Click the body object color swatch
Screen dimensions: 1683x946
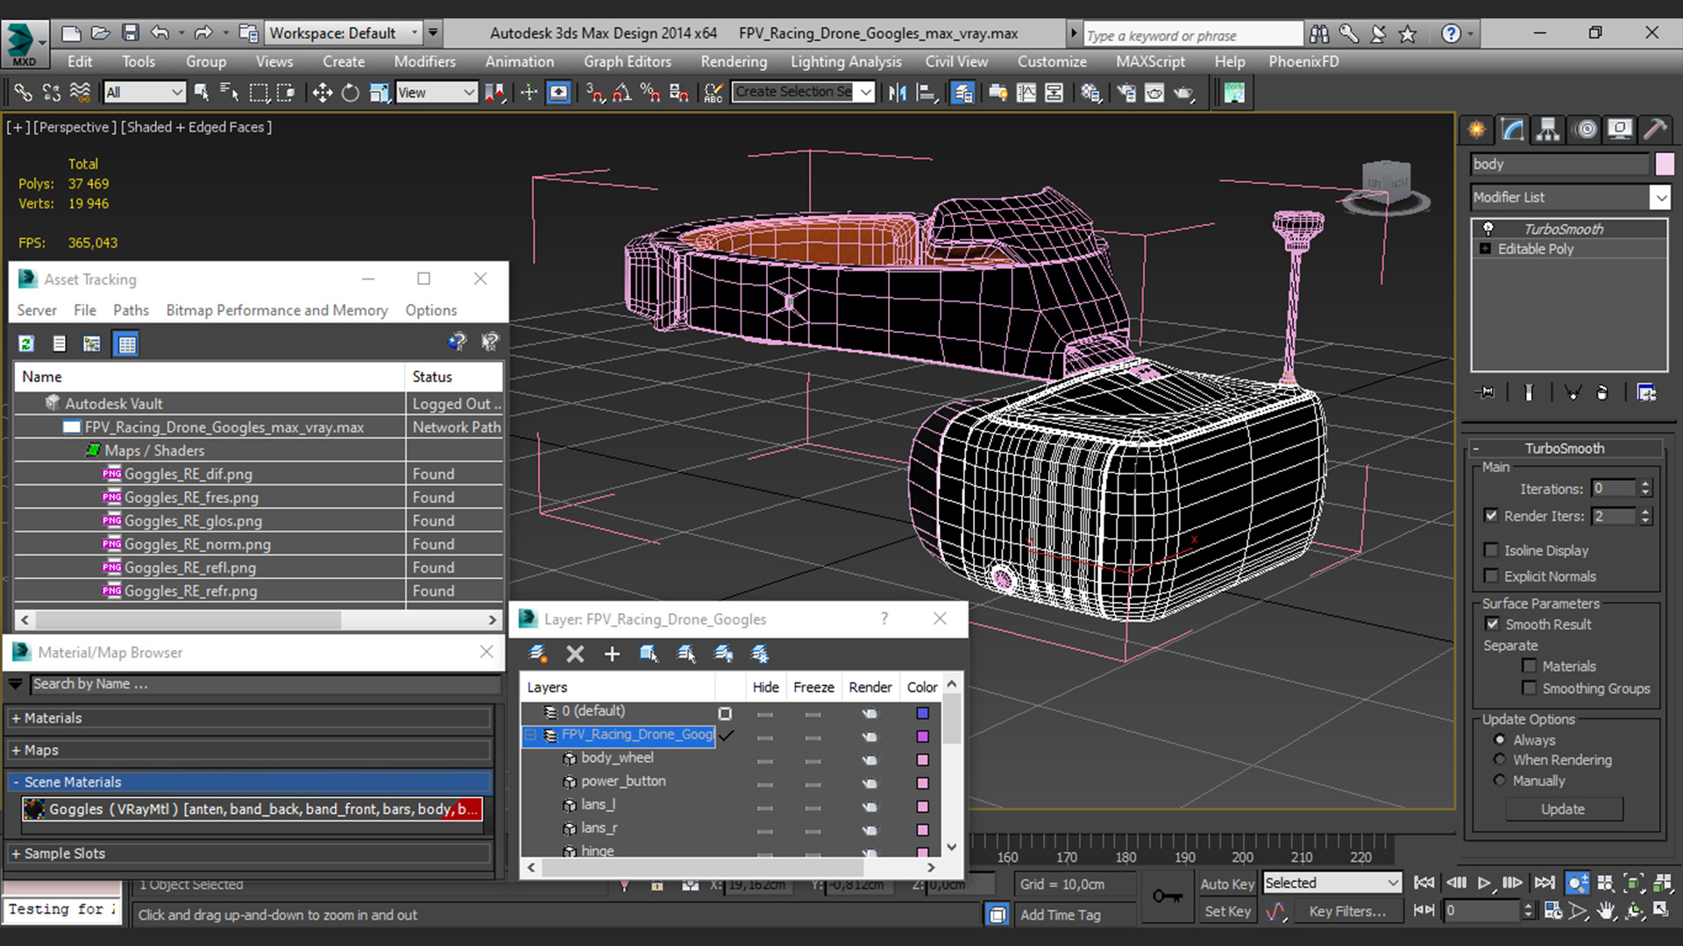tap(1664, 164)
